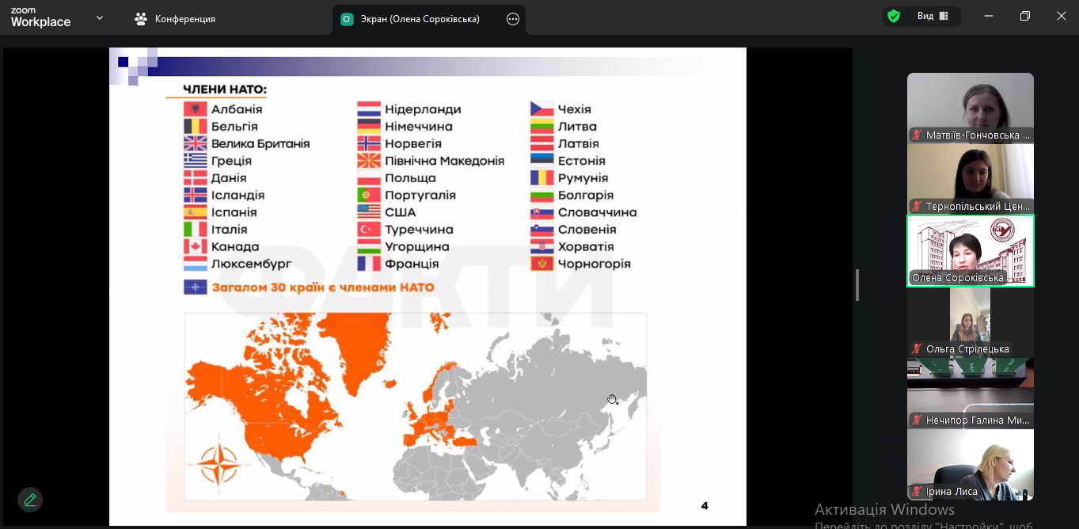Click the muted mic icon on Нечипор Галина

[x=918, y=421]
